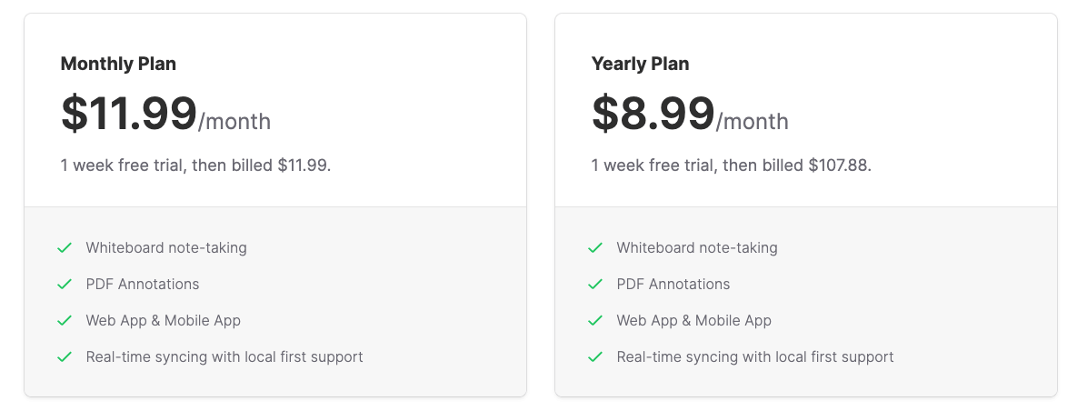Click checkmark beside Monthly PDF Annotations
This screenshot has width=1077, height=411.
point(65,284)
